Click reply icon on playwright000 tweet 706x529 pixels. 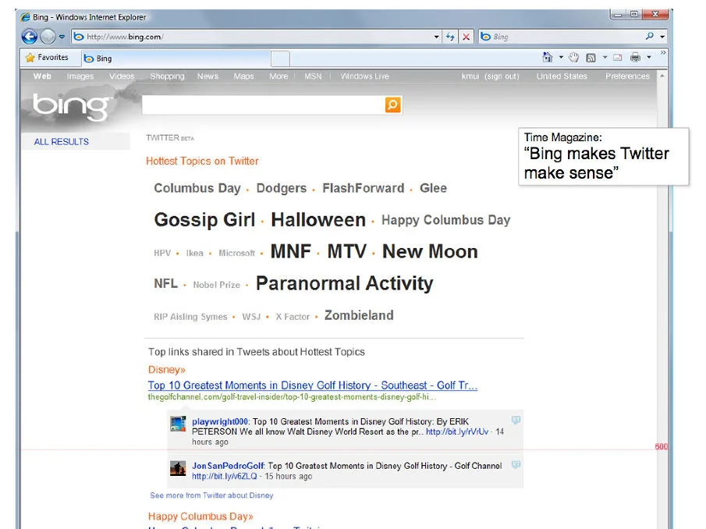(x=516, y=420)
